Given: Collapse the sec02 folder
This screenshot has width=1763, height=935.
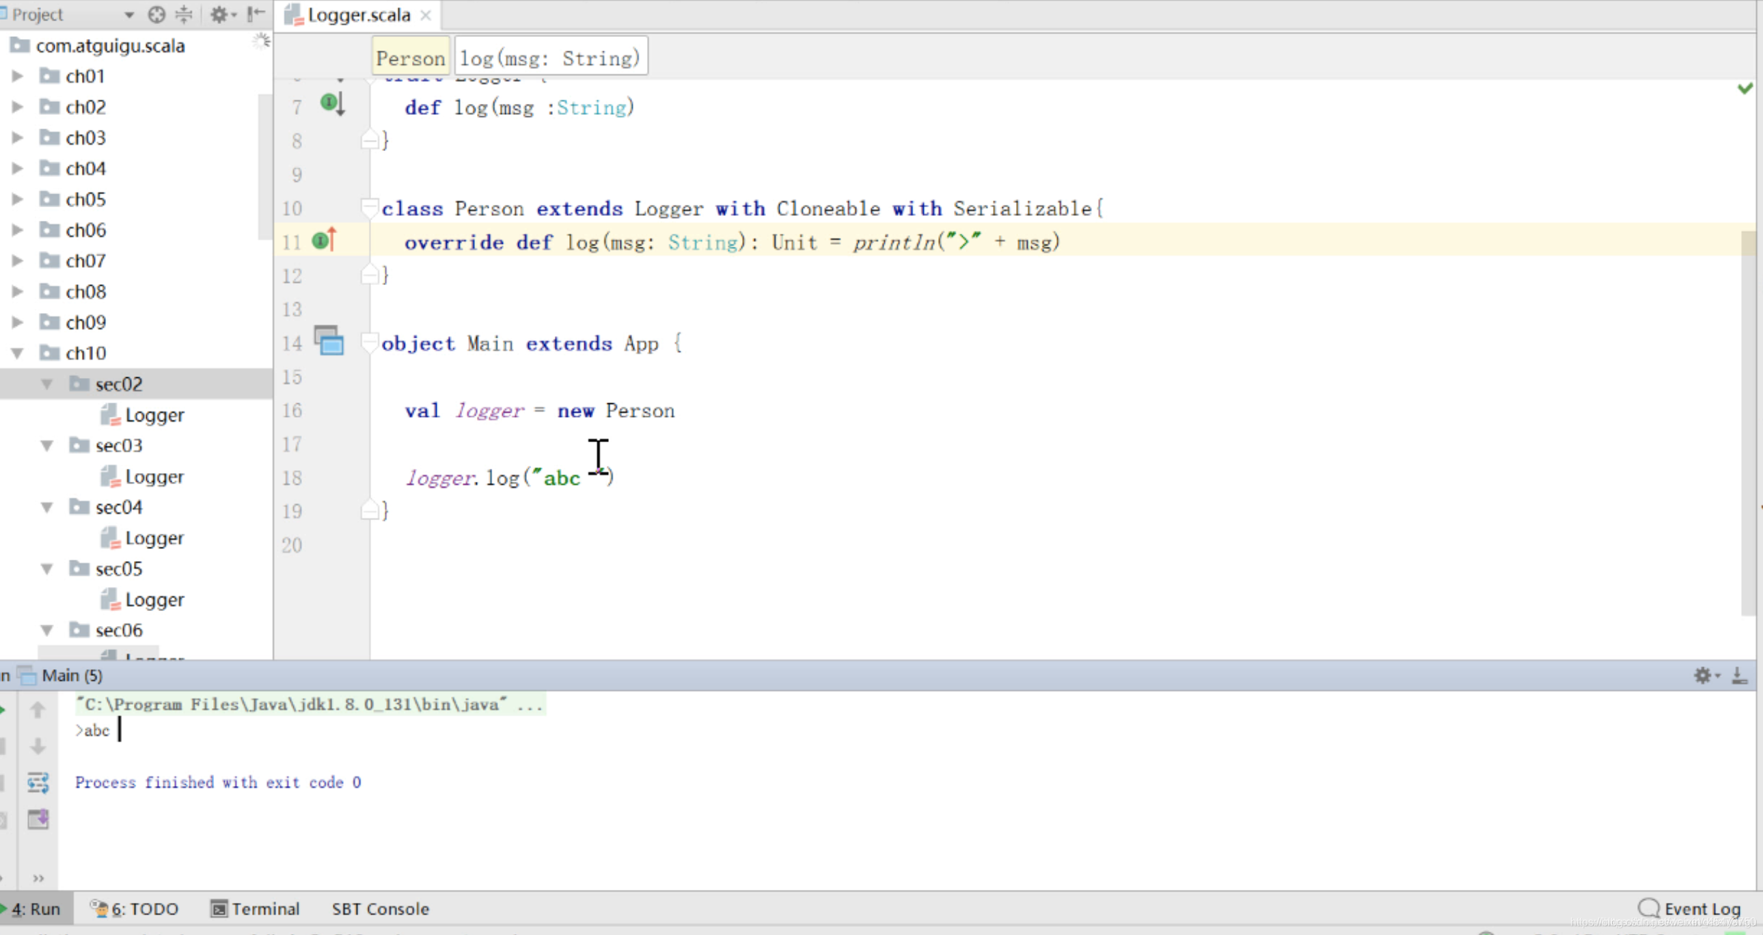Looking at the screenshot, I should (x=47, y=384).
